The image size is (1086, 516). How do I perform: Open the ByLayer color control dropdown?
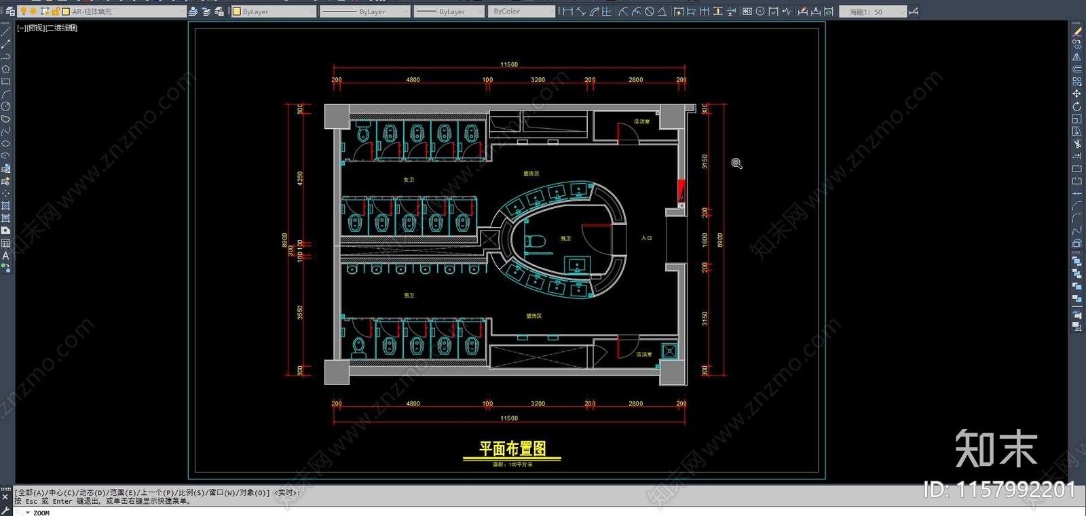point(274,12)
